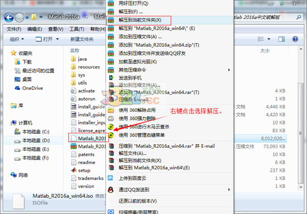Choose 还原以前的版本(V)
307x214 pixels.
click(170, 201)
